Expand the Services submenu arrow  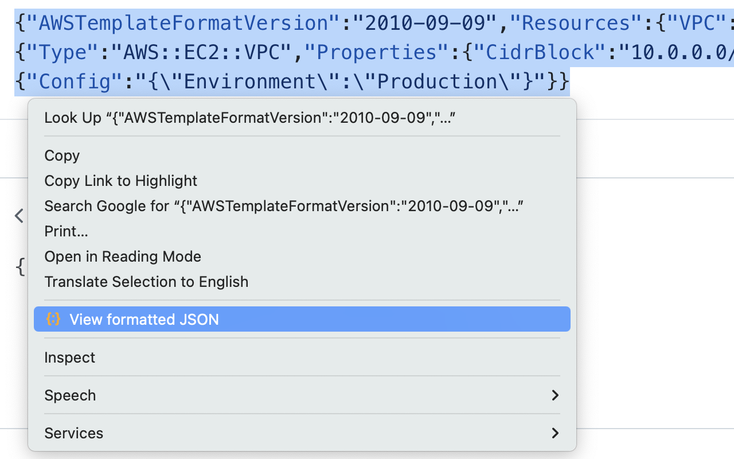(555, 433)
